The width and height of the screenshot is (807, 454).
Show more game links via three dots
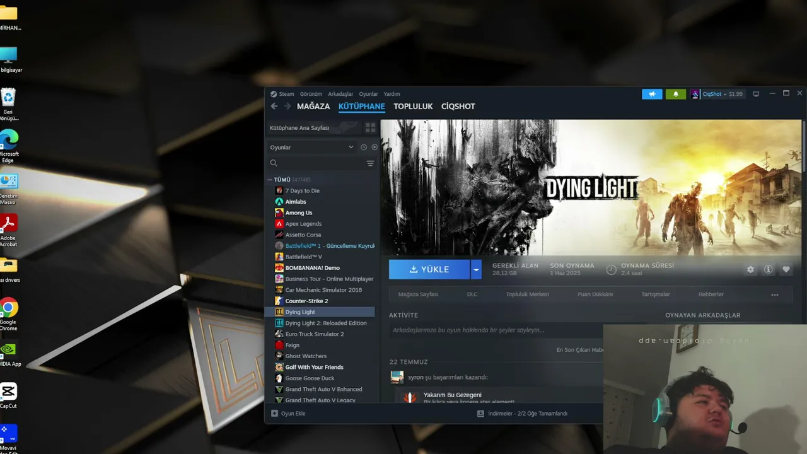coord(775,294)
